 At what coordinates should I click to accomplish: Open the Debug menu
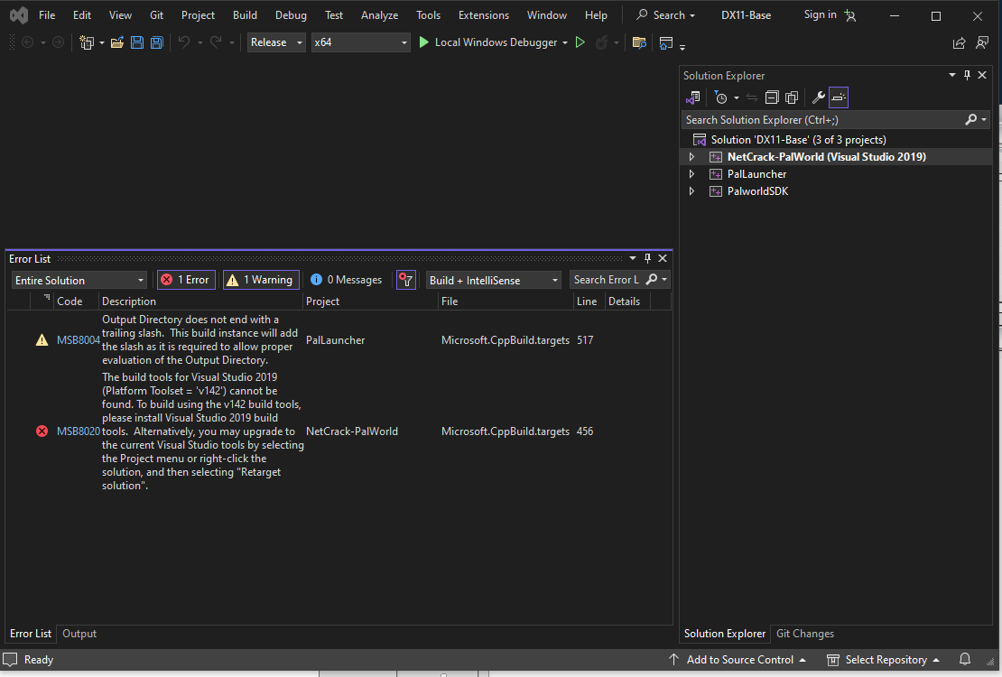(291, 14)
